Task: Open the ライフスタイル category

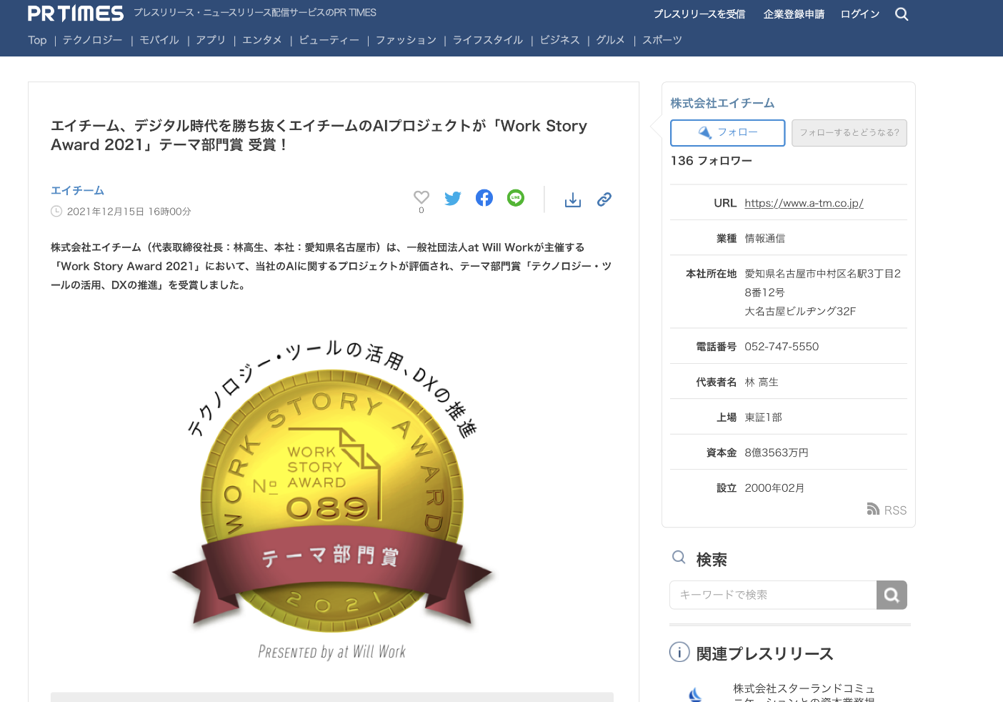Action: (488, 40)
